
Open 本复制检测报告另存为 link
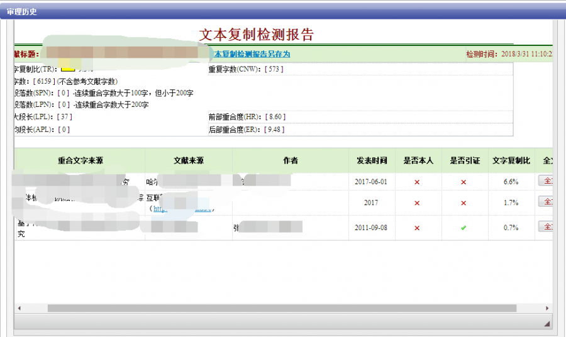(x=252, y=54)
